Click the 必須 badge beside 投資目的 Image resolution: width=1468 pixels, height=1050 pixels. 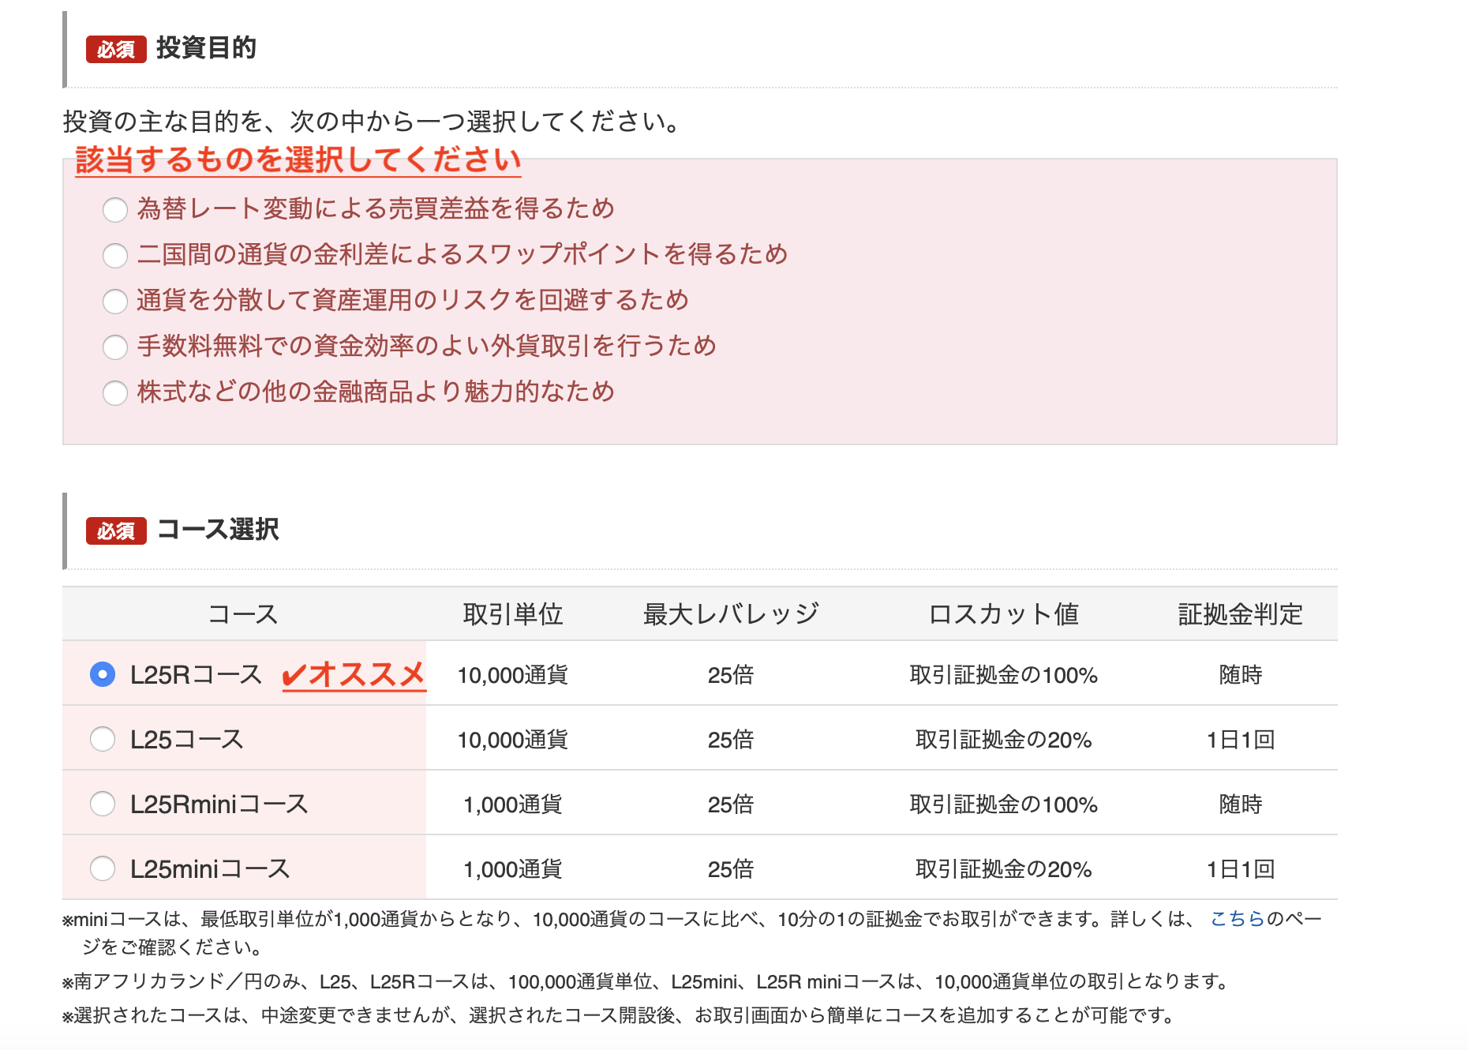tap(116, 49)
